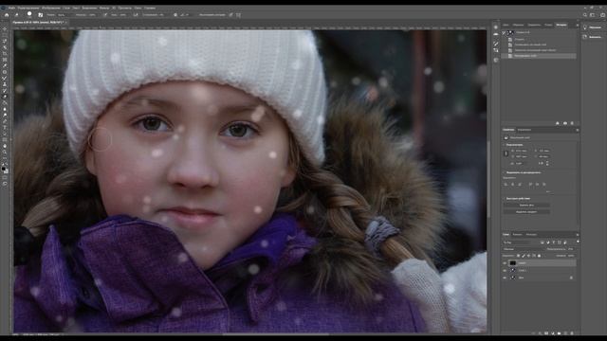
Task: Select the Horizontal Type tool
Action: 5,128
